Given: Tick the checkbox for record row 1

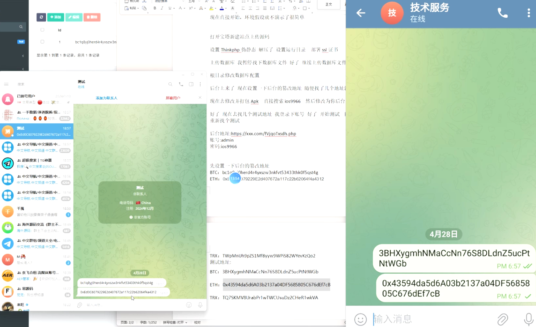Looking at the screenshot, I should click(x=42, y=42).
